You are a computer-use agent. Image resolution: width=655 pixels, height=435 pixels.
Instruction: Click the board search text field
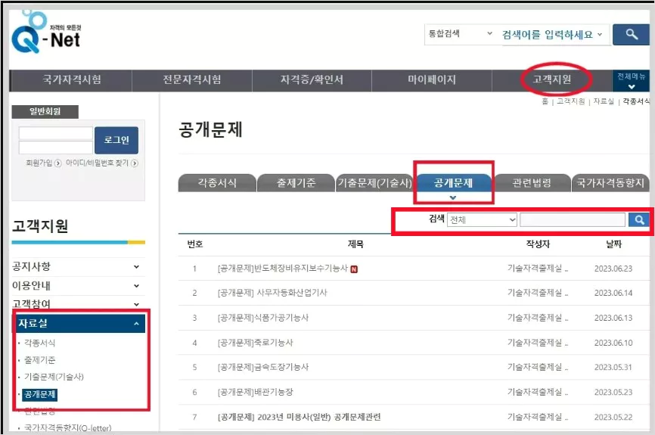[573, 220]
